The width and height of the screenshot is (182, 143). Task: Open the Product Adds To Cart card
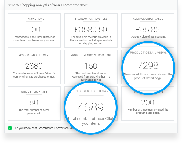click(x=34, y=67)
